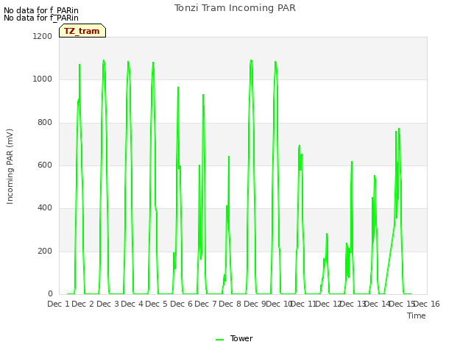Click the Dec 16 x-axis tick label
Viewport: 471px width, 353px height.
427,304
